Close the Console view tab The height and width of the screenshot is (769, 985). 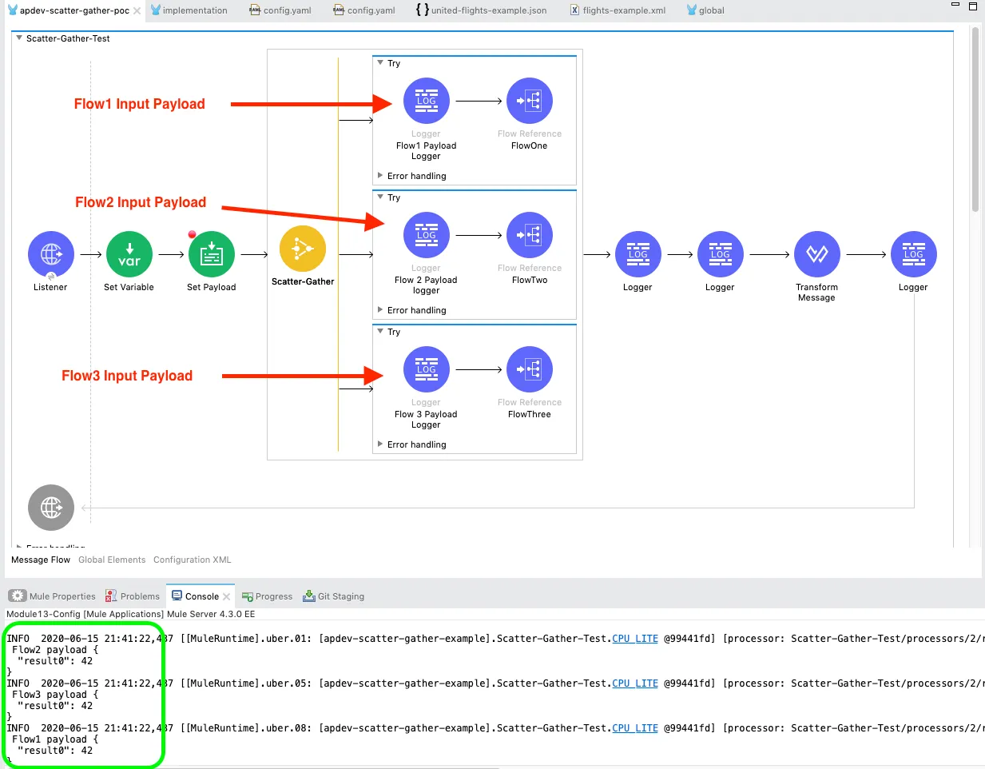(x=227, y=596)
